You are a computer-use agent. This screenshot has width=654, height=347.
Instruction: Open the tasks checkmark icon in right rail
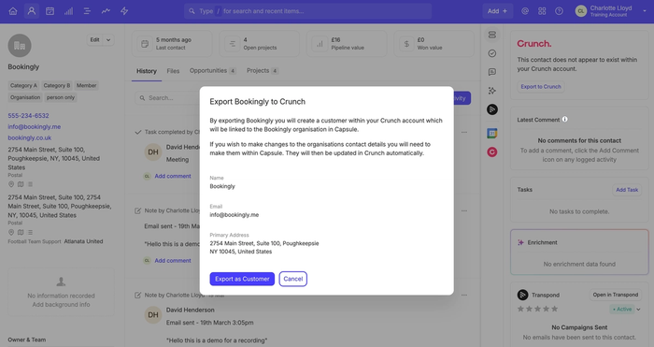tap(492, 53)
